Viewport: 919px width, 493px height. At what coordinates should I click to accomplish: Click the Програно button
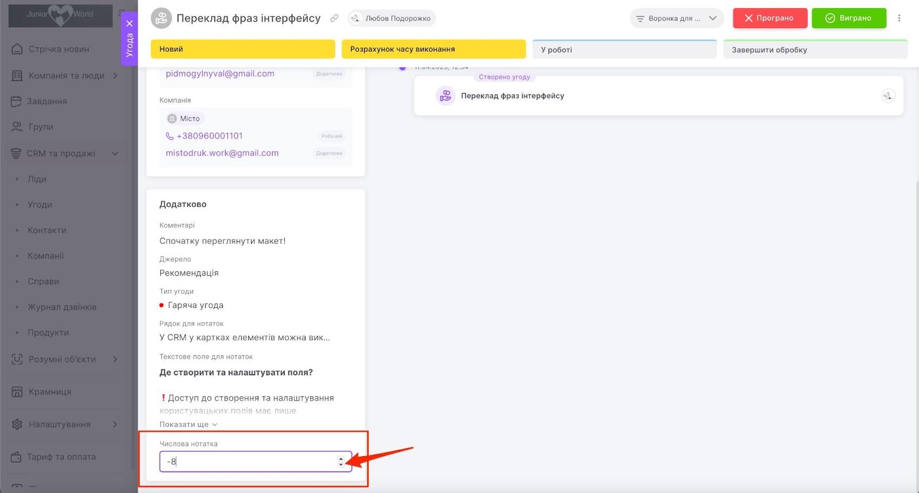770,18
